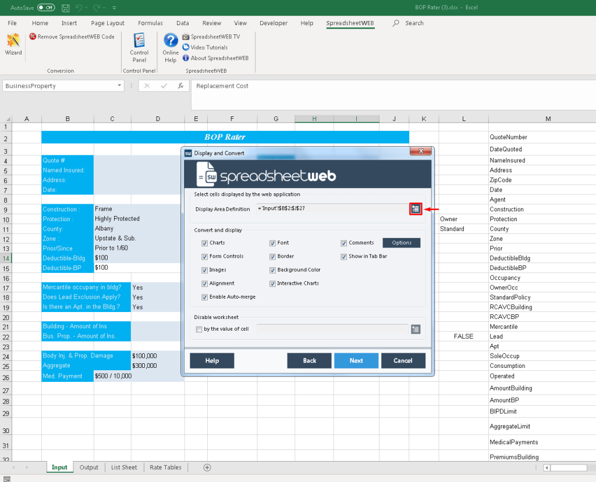
Task: Open Online Help
Action: point(171,48)
